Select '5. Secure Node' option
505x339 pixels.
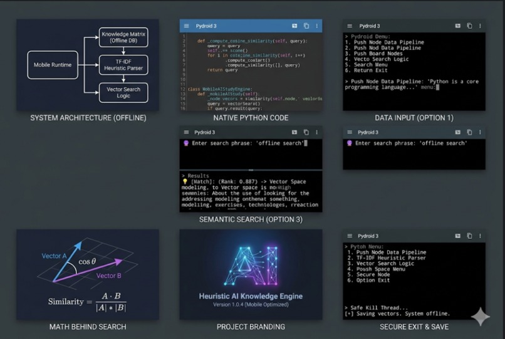coord(368,274)
